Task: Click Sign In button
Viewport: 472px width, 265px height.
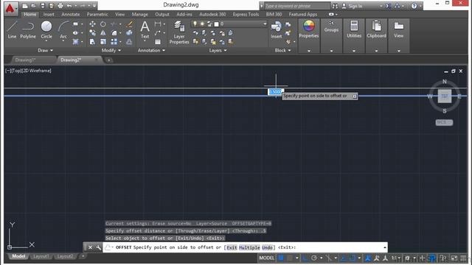Action: click(353, 6)
